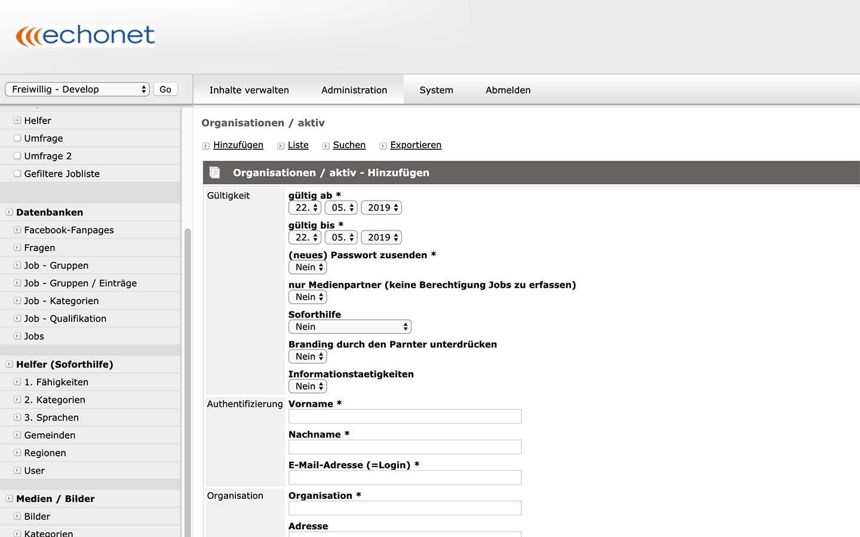This screenshot has height=537, width=860.
Task: Collapse the Helfer (Soforthilfe) section
Action: [x=10, y=365]
